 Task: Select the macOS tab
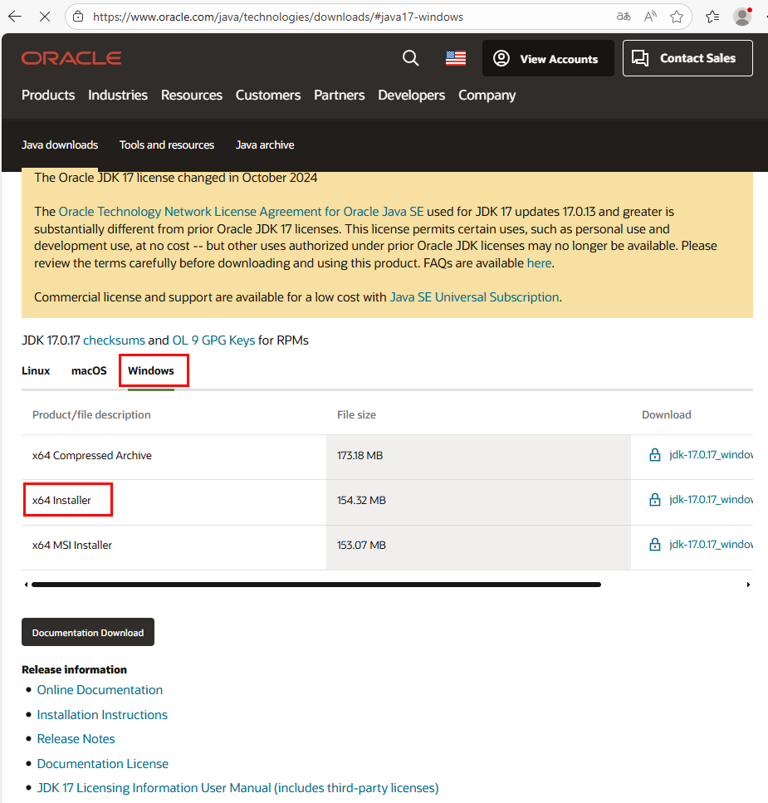pos(89,371)
